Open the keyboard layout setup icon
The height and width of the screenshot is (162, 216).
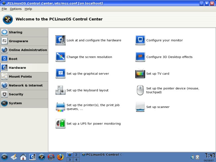[x=60, y=90]
